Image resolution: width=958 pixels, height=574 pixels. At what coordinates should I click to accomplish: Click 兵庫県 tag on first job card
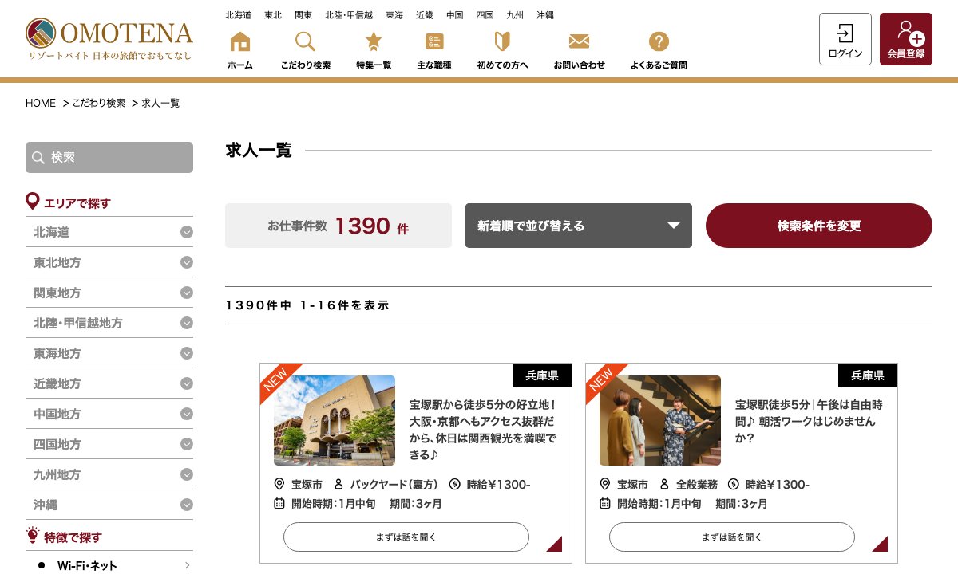pyautogui.click(x=542, y=375)
